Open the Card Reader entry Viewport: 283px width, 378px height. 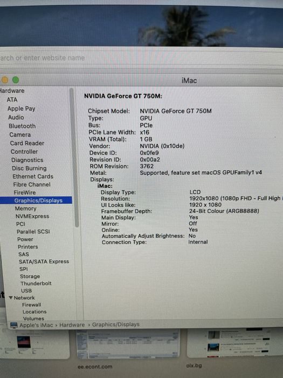click(x=27, y=143)
